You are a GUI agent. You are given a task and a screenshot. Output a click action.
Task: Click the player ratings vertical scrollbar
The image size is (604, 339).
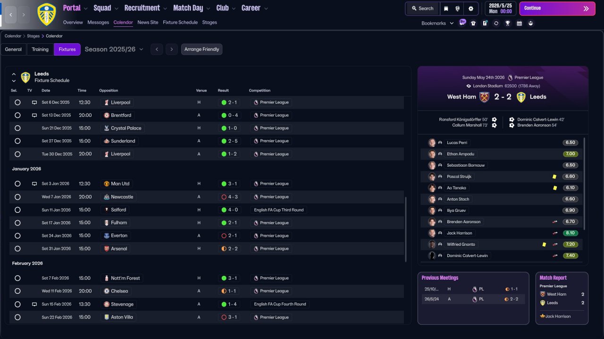(x=584, y=184)
